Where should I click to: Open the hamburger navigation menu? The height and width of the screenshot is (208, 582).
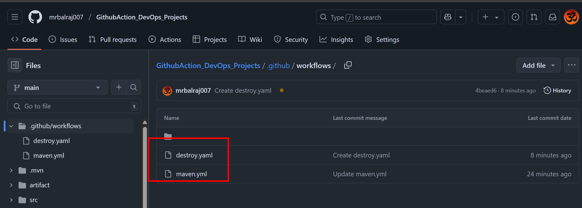15,17
